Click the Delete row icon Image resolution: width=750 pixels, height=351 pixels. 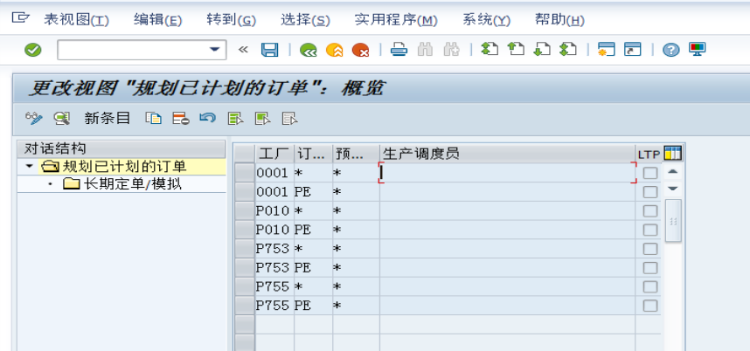(181, 119)
